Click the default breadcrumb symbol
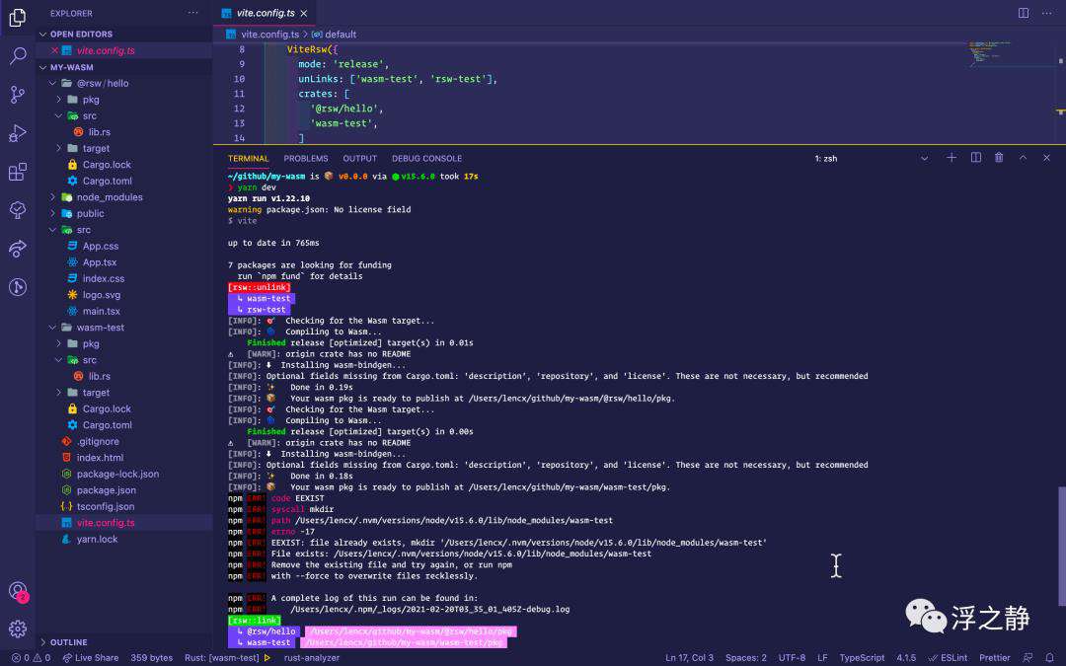 (x=340, y=34)
